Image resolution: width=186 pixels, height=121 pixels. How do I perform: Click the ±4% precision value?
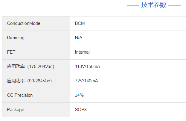(x=79, y=95)
